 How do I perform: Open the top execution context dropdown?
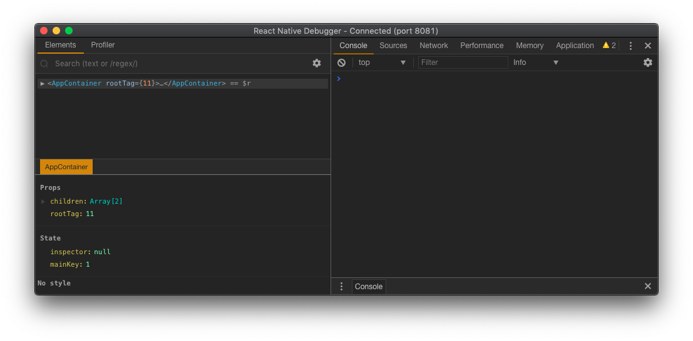point(382,62)
